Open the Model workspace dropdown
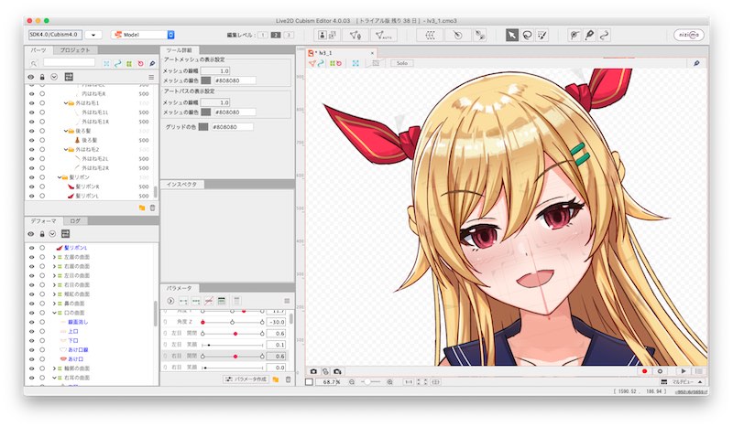The width and height of the screenshot is (733, 427). [171, 35]
